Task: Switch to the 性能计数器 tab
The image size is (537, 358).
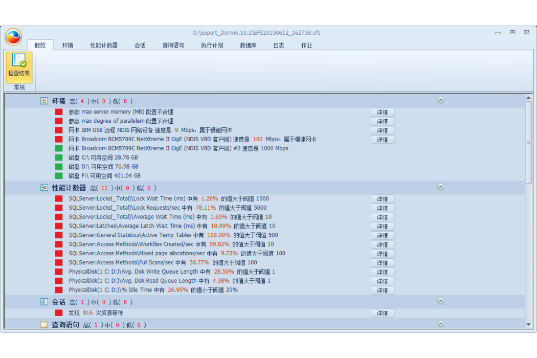Action: tap(104, 45)
